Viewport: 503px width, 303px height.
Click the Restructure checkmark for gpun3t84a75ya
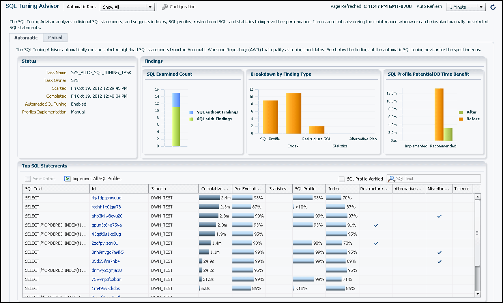point(376,225)
